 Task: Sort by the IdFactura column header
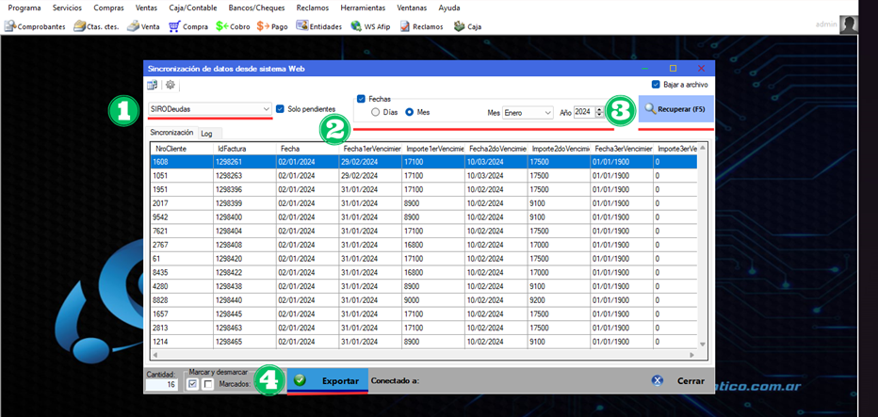click(x=245, y=149)
